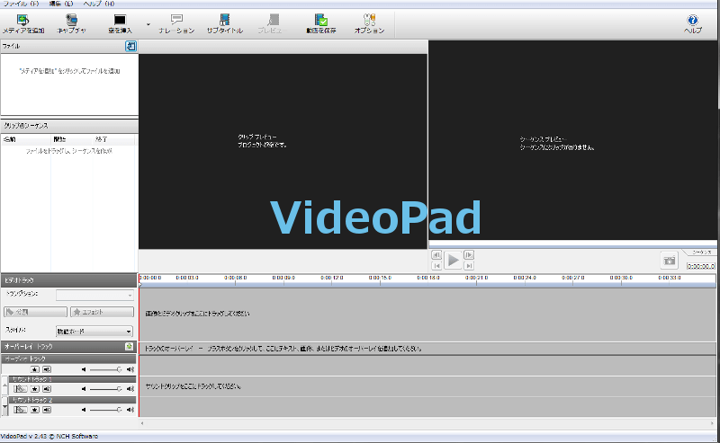
Task: Open the 編集 (E) menu
Action: click(61, 4)
